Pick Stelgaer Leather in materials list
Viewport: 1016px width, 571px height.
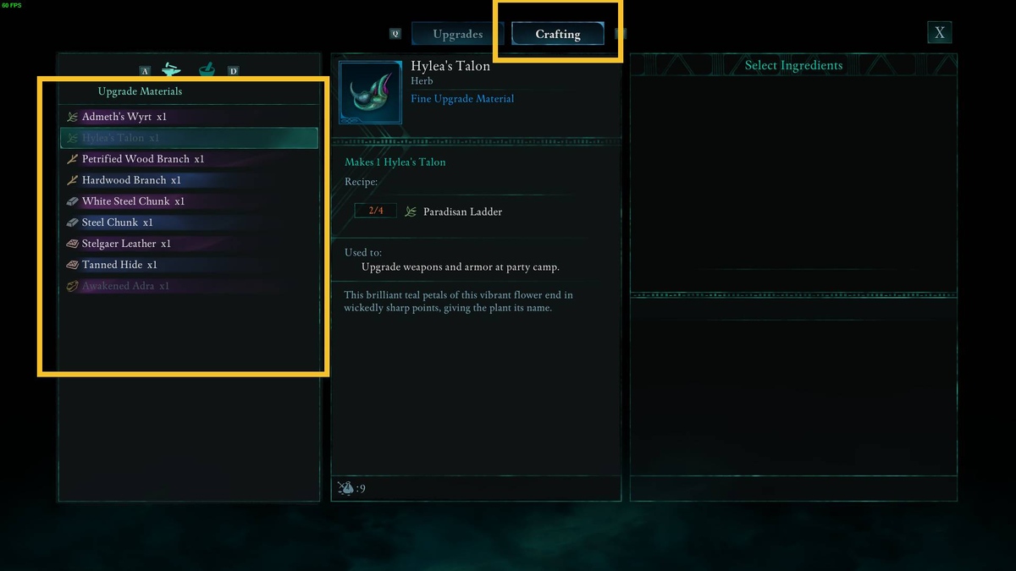[x=190, y=244]
